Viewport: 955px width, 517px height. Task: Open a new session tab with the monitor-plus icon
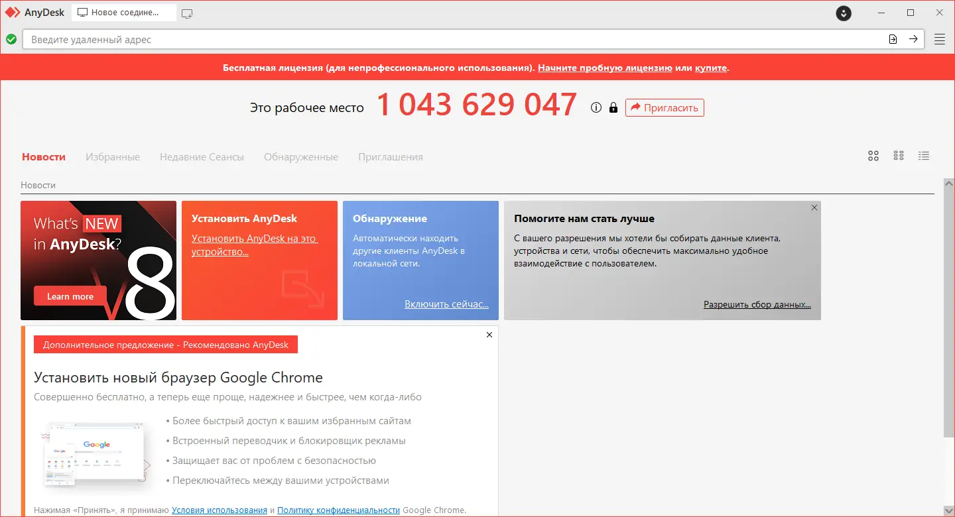187,13
